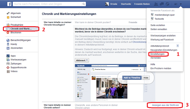Click Anzeigen aus der Sicht von link
The image size is (190, 109).
165,105
